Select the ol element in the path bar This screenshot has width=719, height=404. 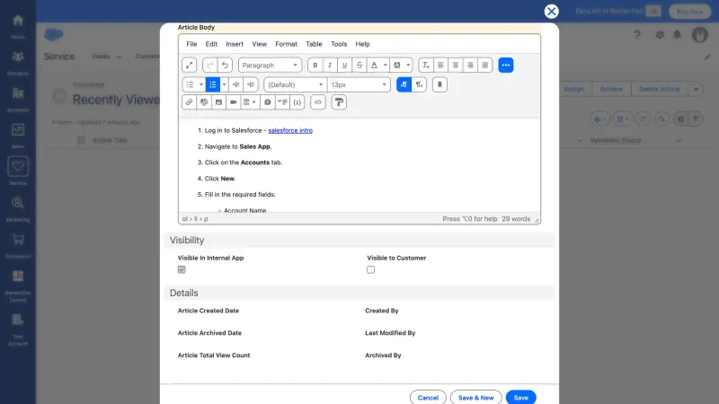point(185,219)
